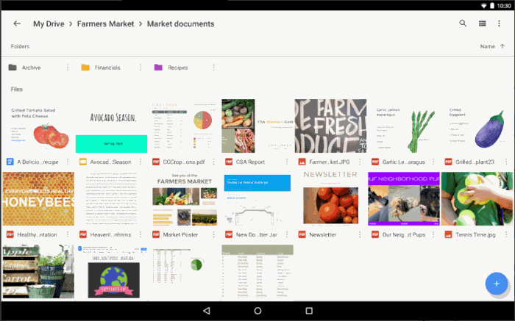This screenshot has width=515, height=321.
Task: Open the New Do..tter Jar thumbnail
Action: coord(257,199)
